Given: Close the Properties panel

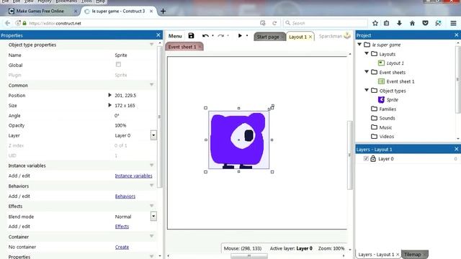Looking at the screenshot, I should click(158, 35).
